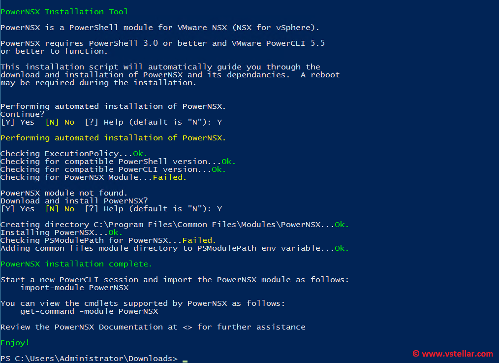
Task: Click '[N] No' option under 'Continue?' prompt
Action: (x=60, y=122)
